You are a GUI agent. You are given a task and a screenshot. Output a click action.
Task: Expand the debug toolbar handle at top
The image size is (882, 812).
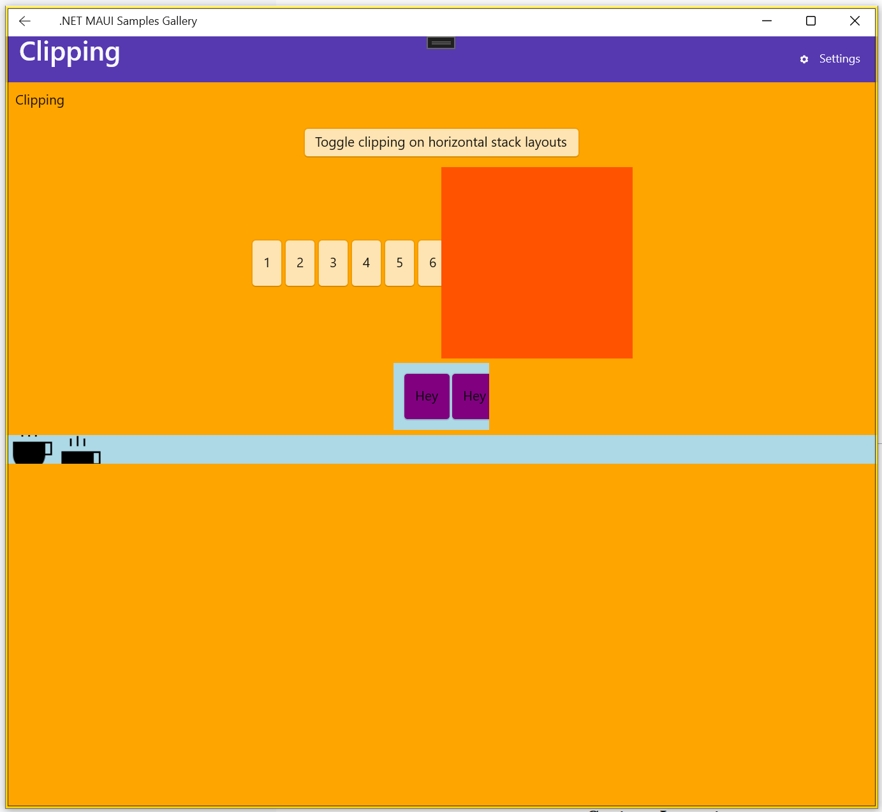click(x=441, y=43)
